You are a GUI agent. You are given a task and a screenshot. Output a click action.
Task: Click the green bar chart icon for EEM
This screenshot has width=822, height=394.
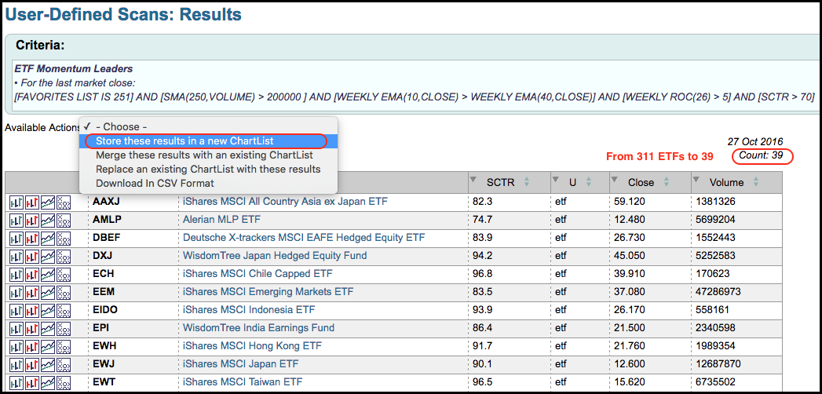[x=16, y=292]
